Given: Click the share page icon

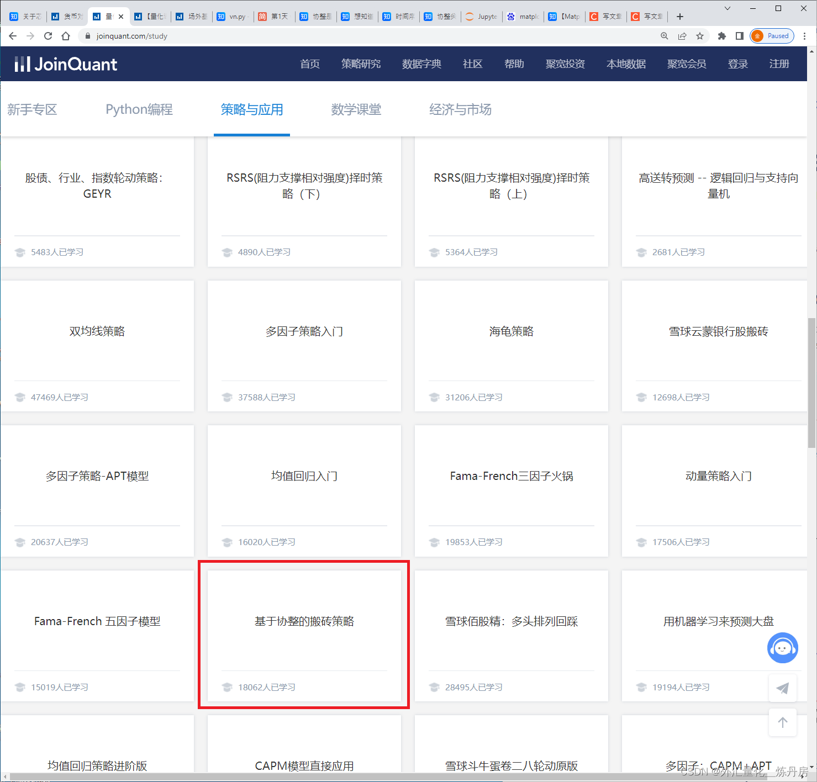Looking at the screenshot, I should coord(682,36).
